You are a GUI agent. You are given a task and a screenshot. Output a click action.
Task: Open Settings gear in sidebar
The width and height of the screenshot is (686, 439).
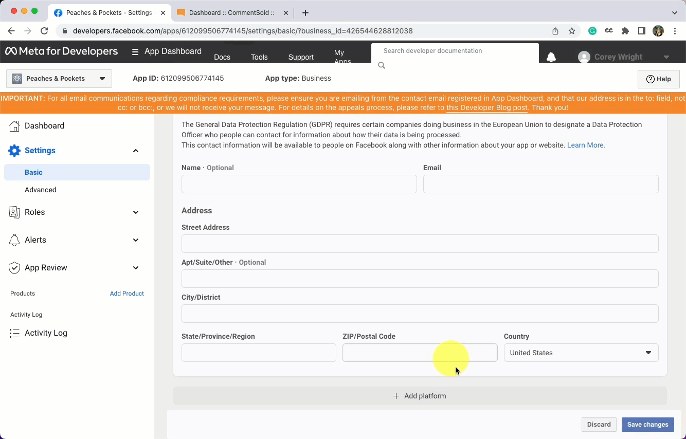pyautogui.click(x=15, y=151)
